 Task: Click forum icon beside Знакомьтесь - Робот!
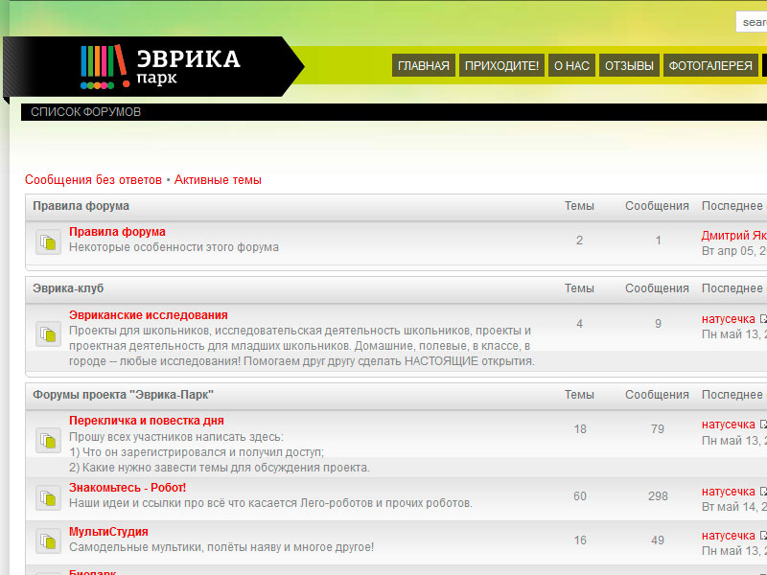coord(48,498)
